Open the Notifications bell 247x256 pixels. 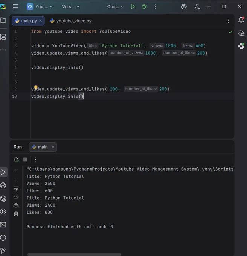(241, 20)
